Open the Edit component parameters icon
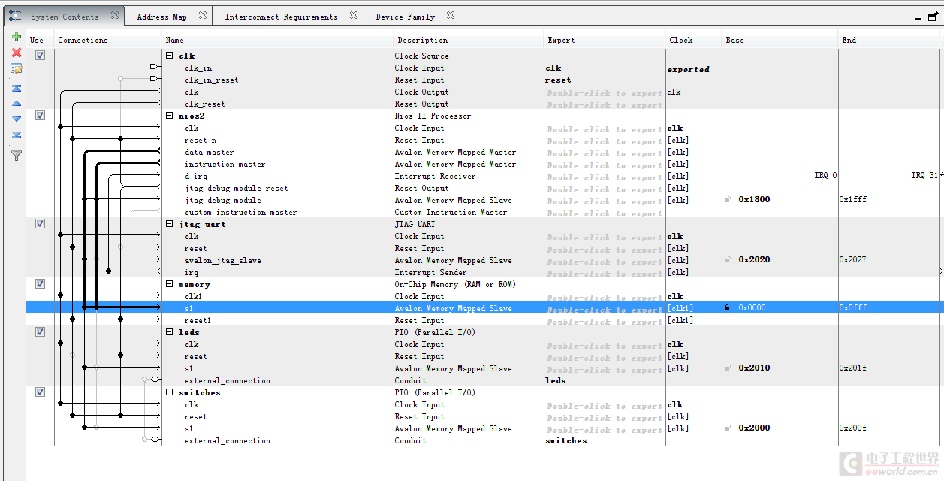Screen dimensions: 944x481 (x=16, y=69)
